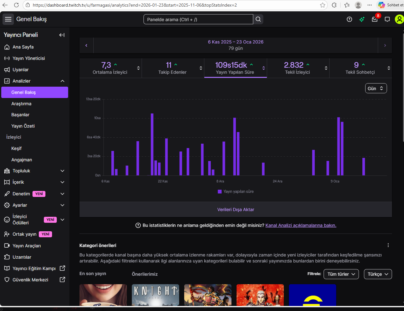The height and width of the screenshot is (311, 404).
Task: Open Güvenlik Merkezi external link
Action: [35, 280]
